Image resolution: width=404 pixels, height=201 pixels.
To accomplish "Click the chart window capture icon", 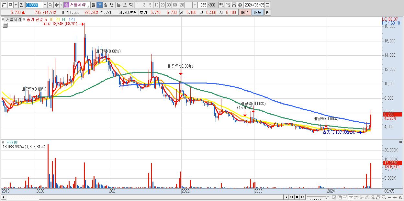I will tap(378, 197).
